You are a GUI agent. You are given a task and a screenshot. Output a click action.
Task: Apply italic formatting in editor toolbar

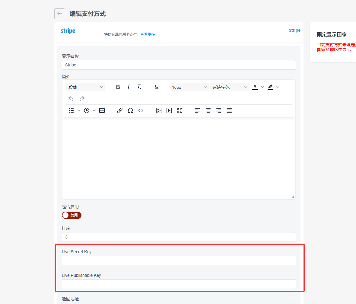(x=129, y=87)
